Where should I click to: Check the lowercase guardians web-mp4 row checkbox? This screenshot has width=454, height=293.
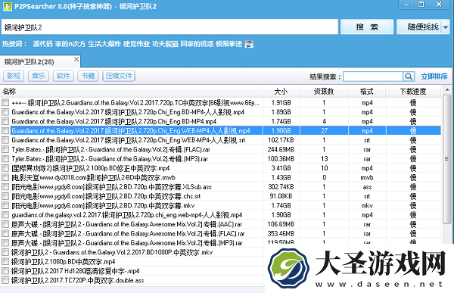[5, 215]
